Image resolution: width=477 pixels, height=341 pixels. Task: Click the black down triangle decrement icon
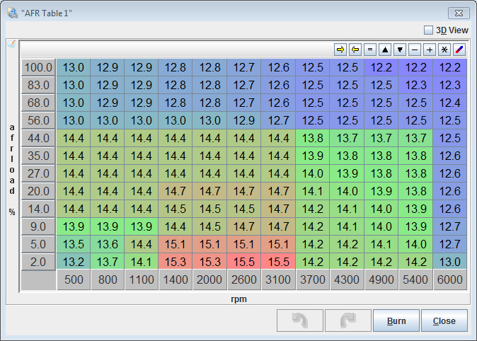point(400,50)
